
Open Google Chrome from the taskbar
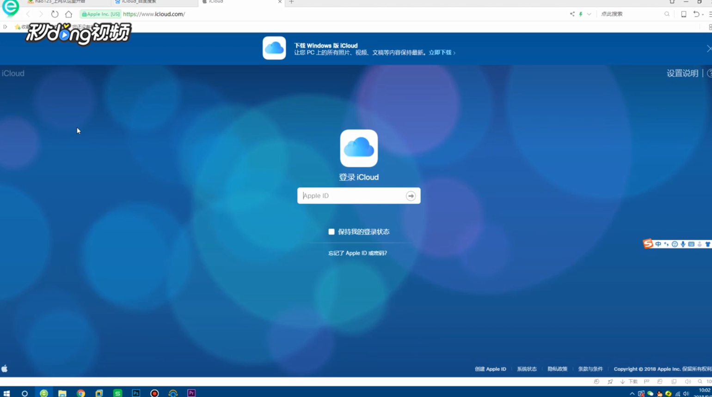coord(81,393)
